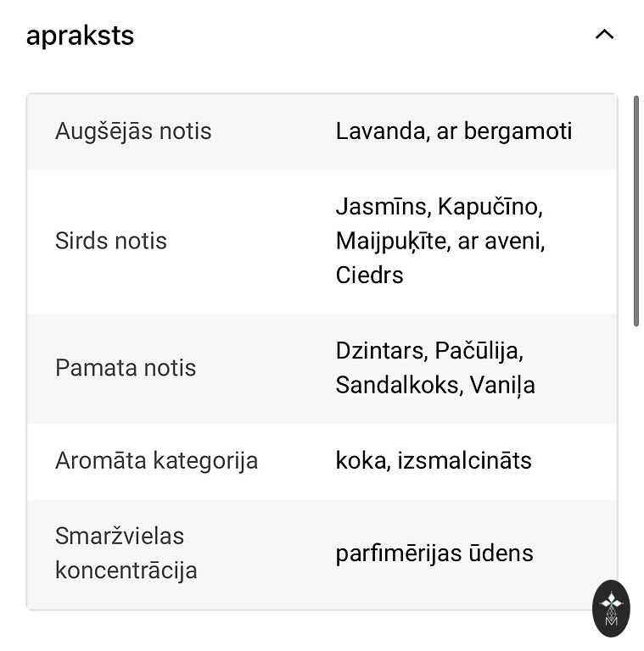The width and height of the screenshot is (644, 651).
Task: Click the parfimērijas ūdens value
Action: pyautogui.click(x=434, y=554)
